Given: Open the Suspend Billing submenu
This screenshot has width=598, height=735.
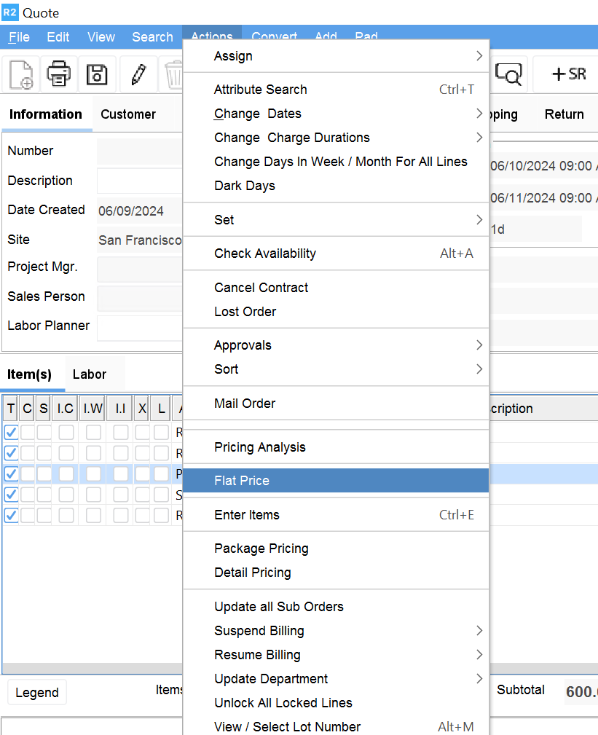Looking at the screenshot, I should coord(479,630).
